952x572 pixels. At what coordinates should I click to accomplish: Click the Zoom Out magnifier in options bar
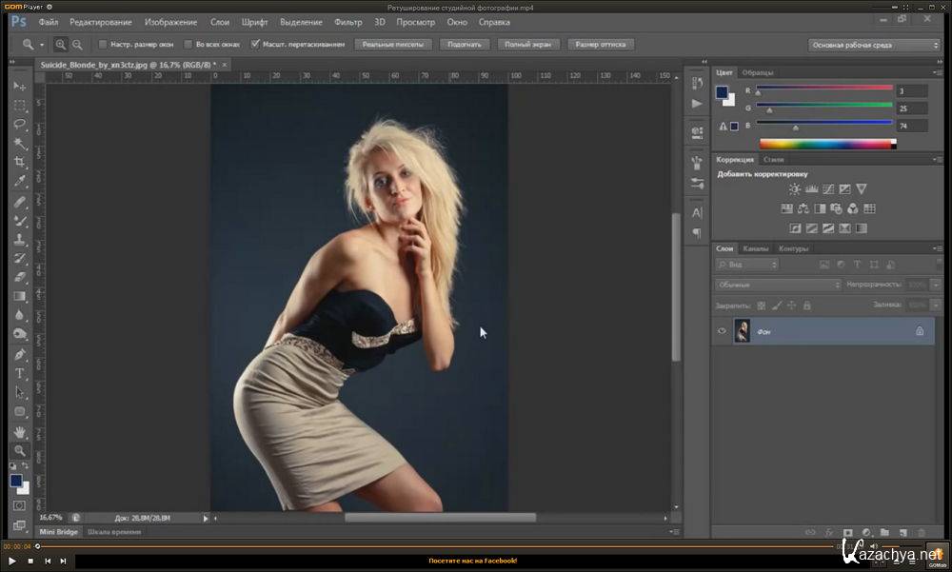point(77,44)
